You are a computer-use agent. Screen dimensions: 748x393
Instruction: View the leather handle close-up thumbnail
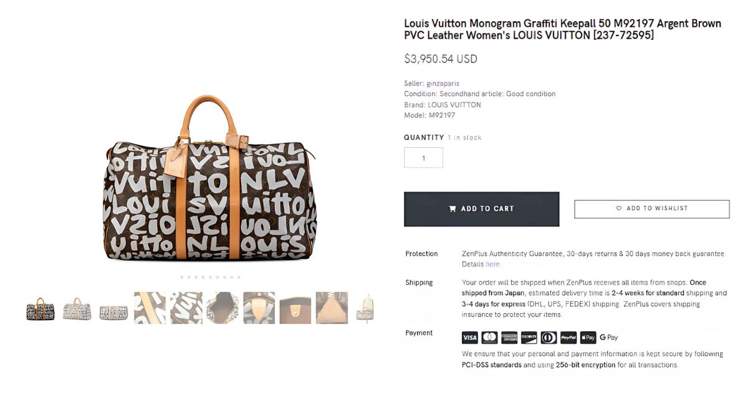coord(150,308)
